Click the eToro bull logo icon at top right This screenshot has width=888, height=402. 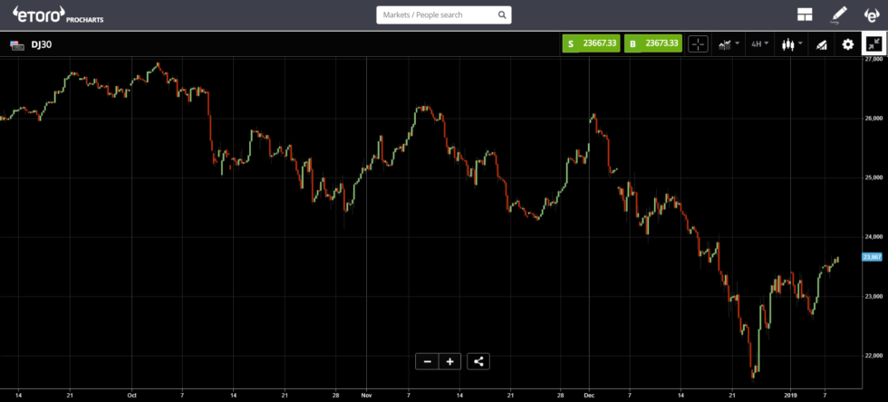click(872, 14)
